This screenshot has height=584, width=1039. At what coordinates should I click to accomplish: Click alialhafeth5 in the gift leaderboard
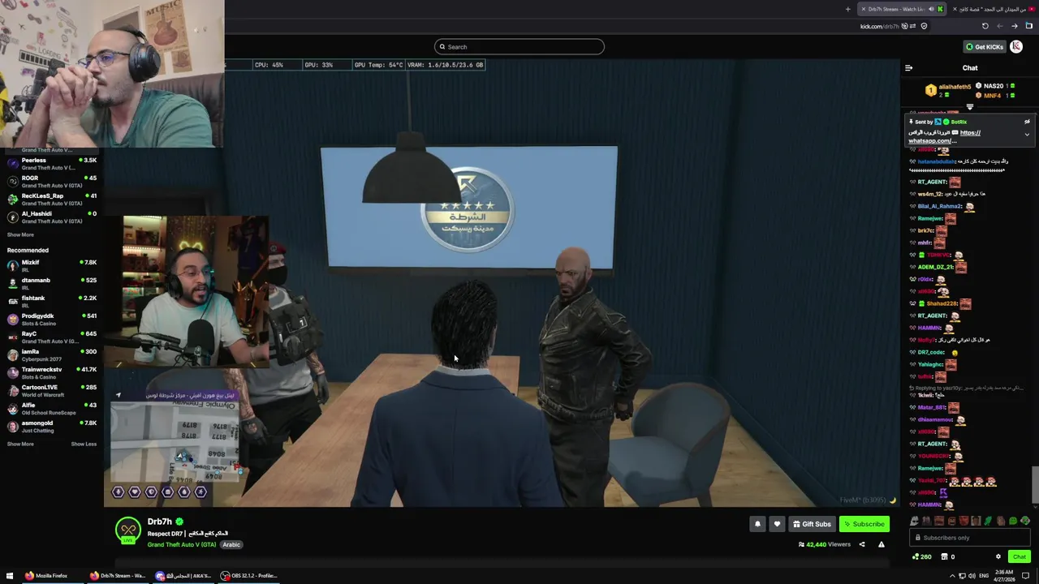[x=955, y=87]
